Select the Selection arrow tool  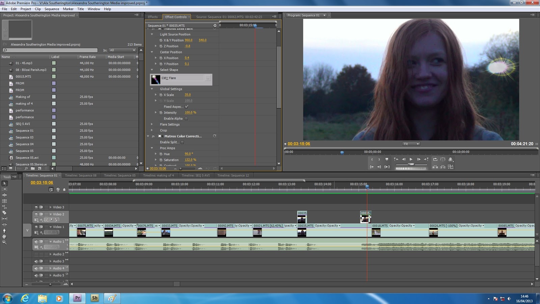pyautogui.click(x=4, y=183)
